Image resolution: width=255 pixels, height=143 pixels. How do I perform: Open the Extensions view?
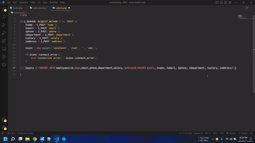(4, 41)
